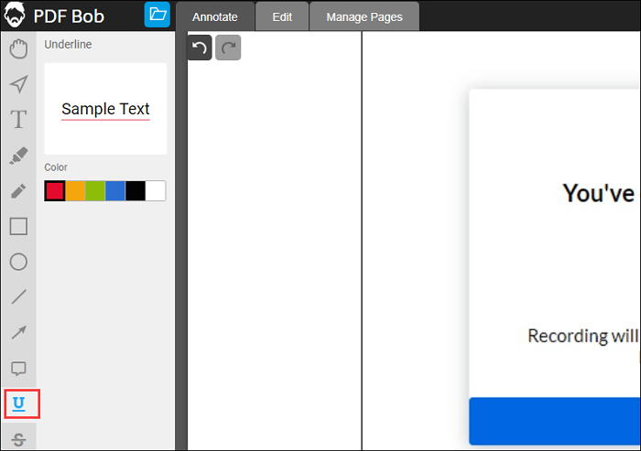
Task: Choose the Line tool
Action: (18, 296)
